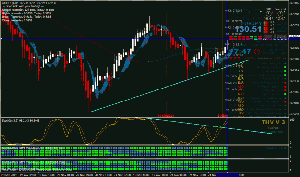Click the 23 Nov 10:00 time axis label
The height and width of the screenshot is (177, 300).
[x=141, y=175]
